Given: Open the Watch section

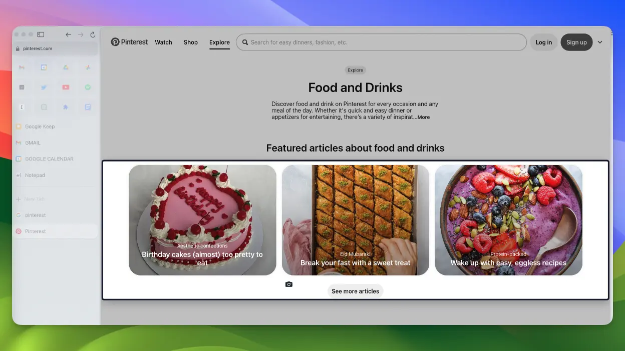Looking at the screenshot, I should (163, 42).
